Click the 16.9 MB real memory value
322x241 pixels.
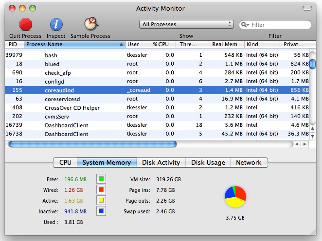[x=232, y=99]
